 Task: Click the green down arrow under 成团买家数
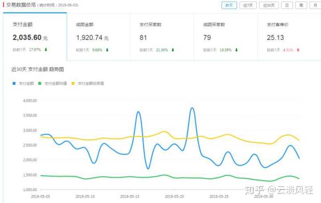coord(236,50)
